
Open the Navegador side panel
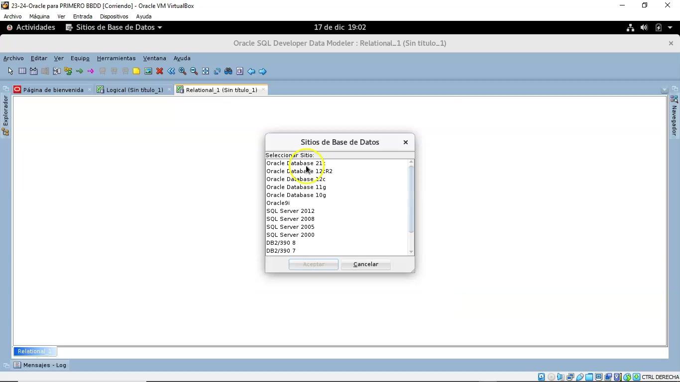click(x=675, y=116)
